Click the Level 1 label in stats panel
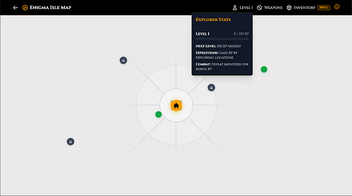The width and height of the screenshot is (352, 196). coord(203,34)
